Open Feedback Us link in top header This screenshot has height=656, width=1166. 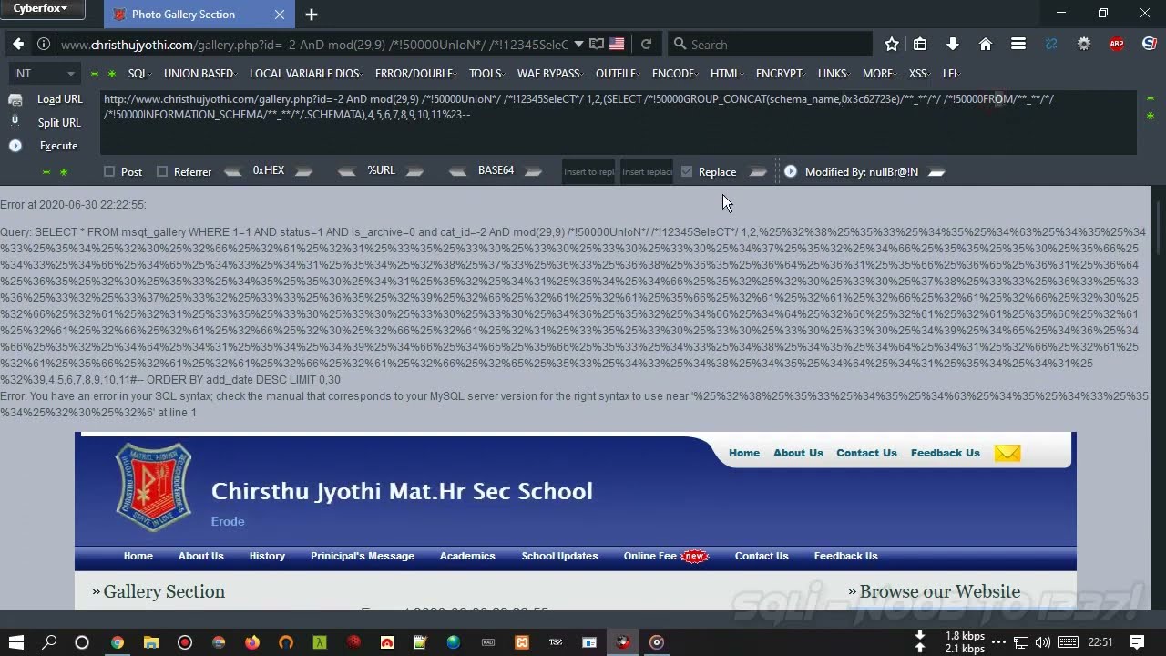tap(946, 453)
